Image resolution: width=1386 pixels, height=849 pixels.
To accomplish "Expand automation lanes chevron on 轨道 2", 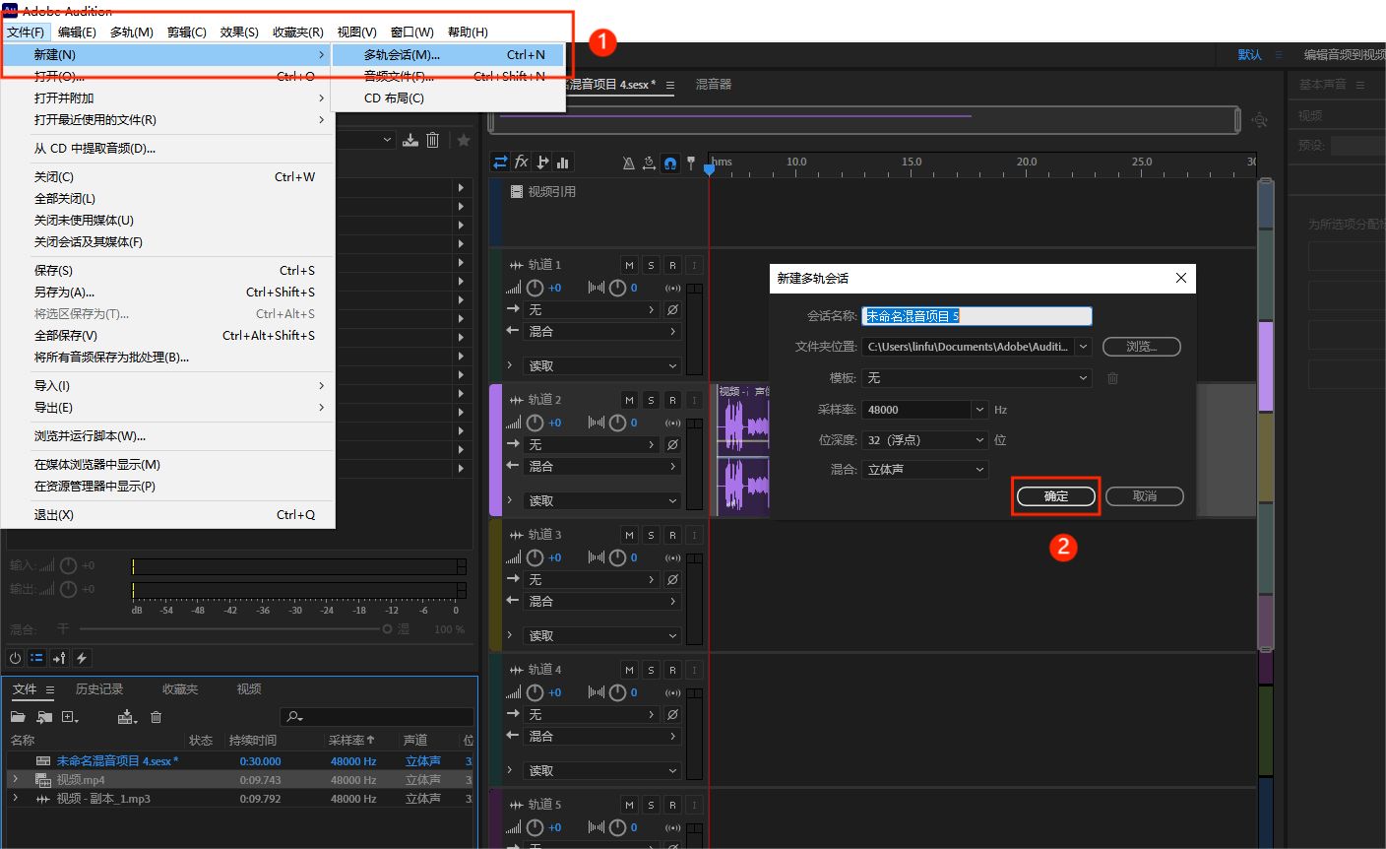I will coord(509,500).
